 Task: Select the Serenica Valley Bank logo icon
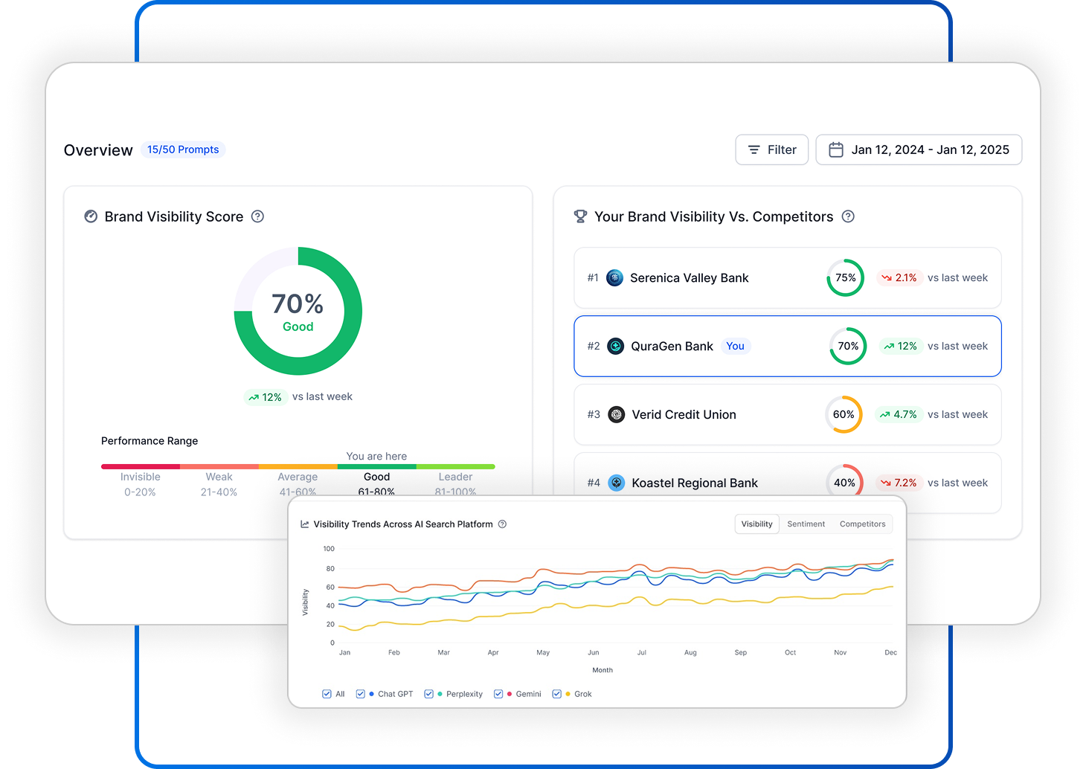pos(615,277)
